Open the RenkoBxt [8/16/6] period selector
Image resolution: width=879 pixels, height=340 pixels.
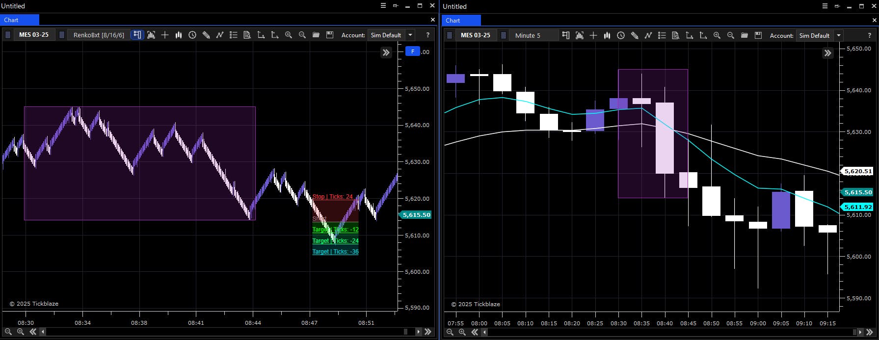pyautogui.click(x=99, y=35)
